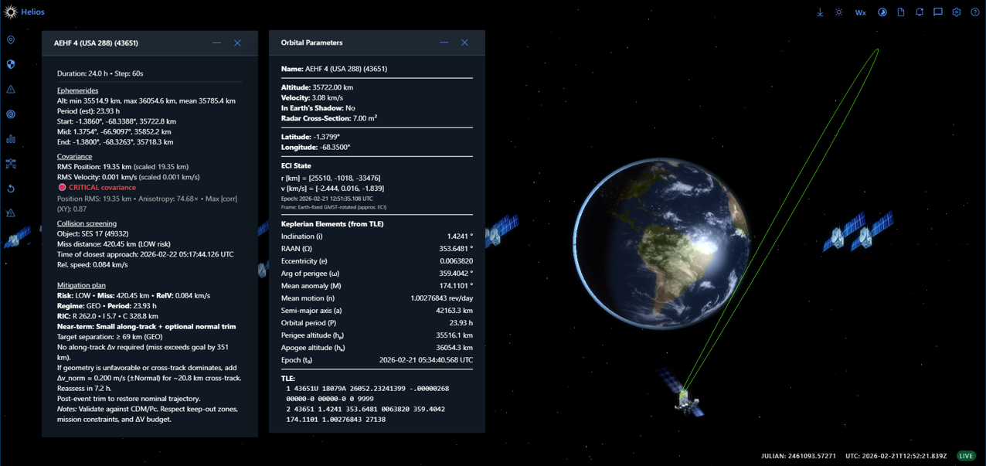Click the Eccentricity value 0.0063820
The image size is (986, 466).
pyautogui.click(x=456, y=261)
